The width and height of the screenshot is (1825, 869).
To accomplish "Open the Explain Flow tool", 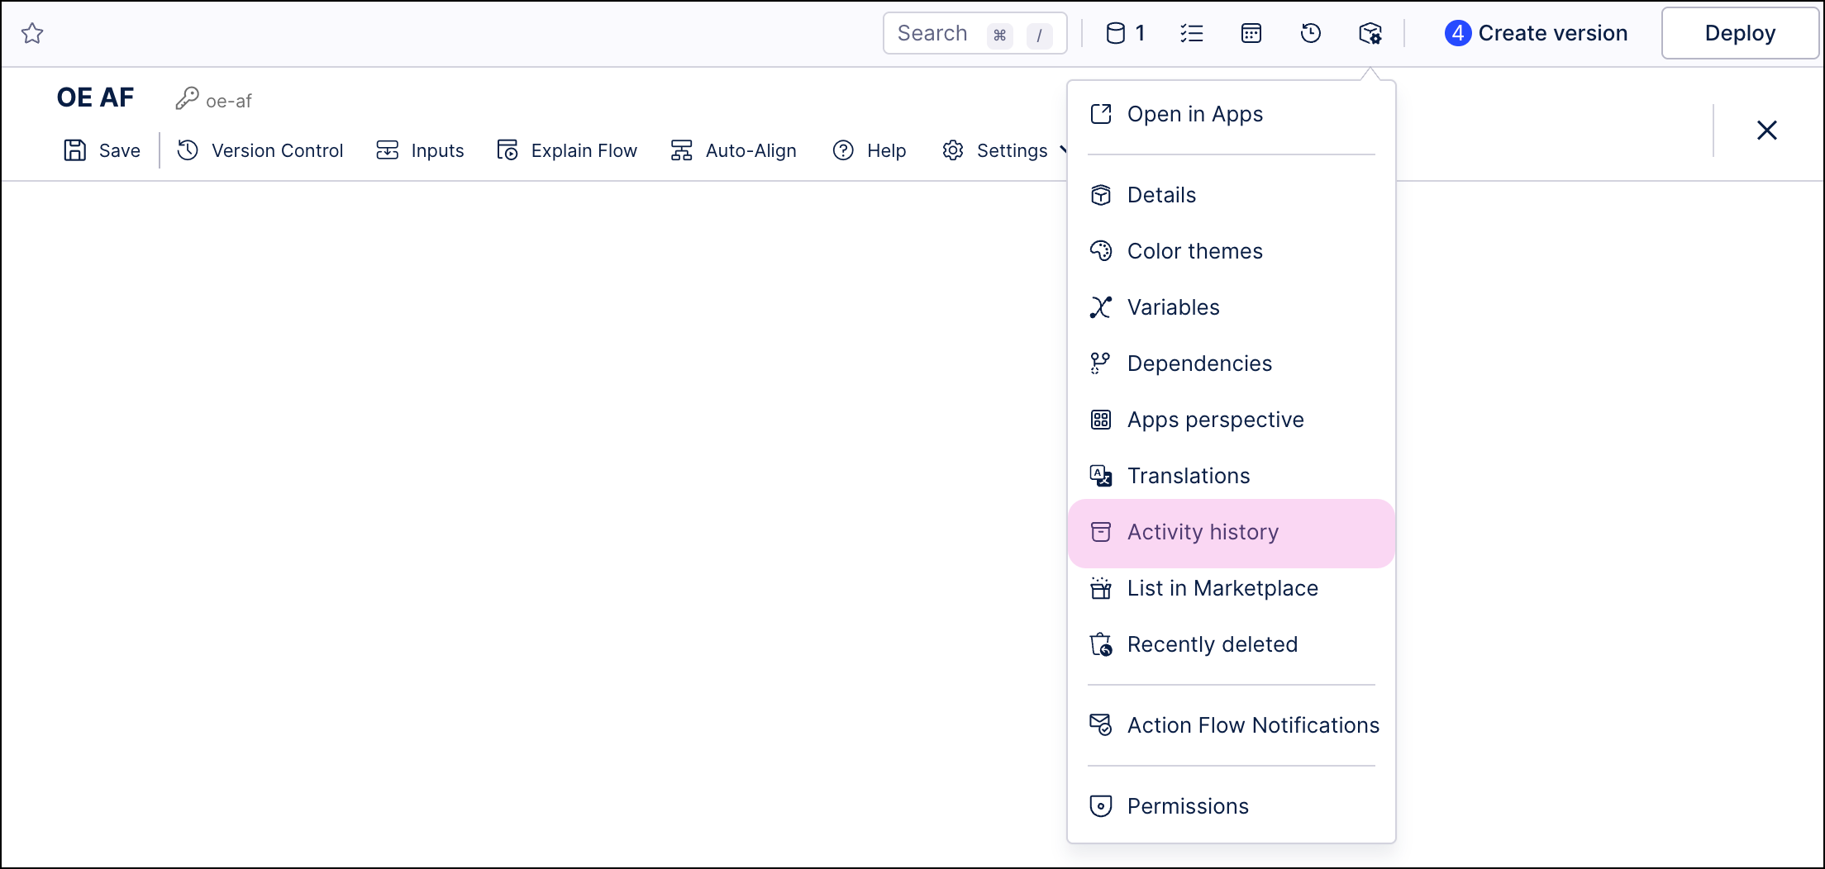I will [567, 150].
